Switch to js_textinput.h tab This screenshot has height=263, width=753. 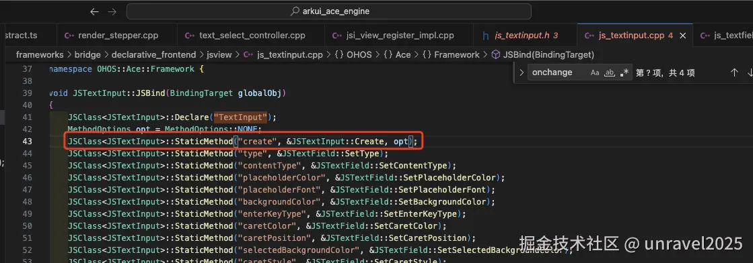pos(525,36)
